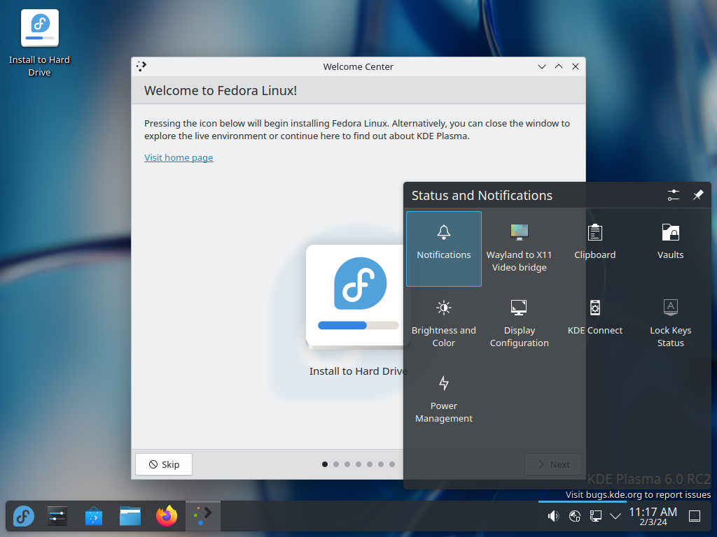Open Brightness and Color settings
717x537 pixels.
443,324
